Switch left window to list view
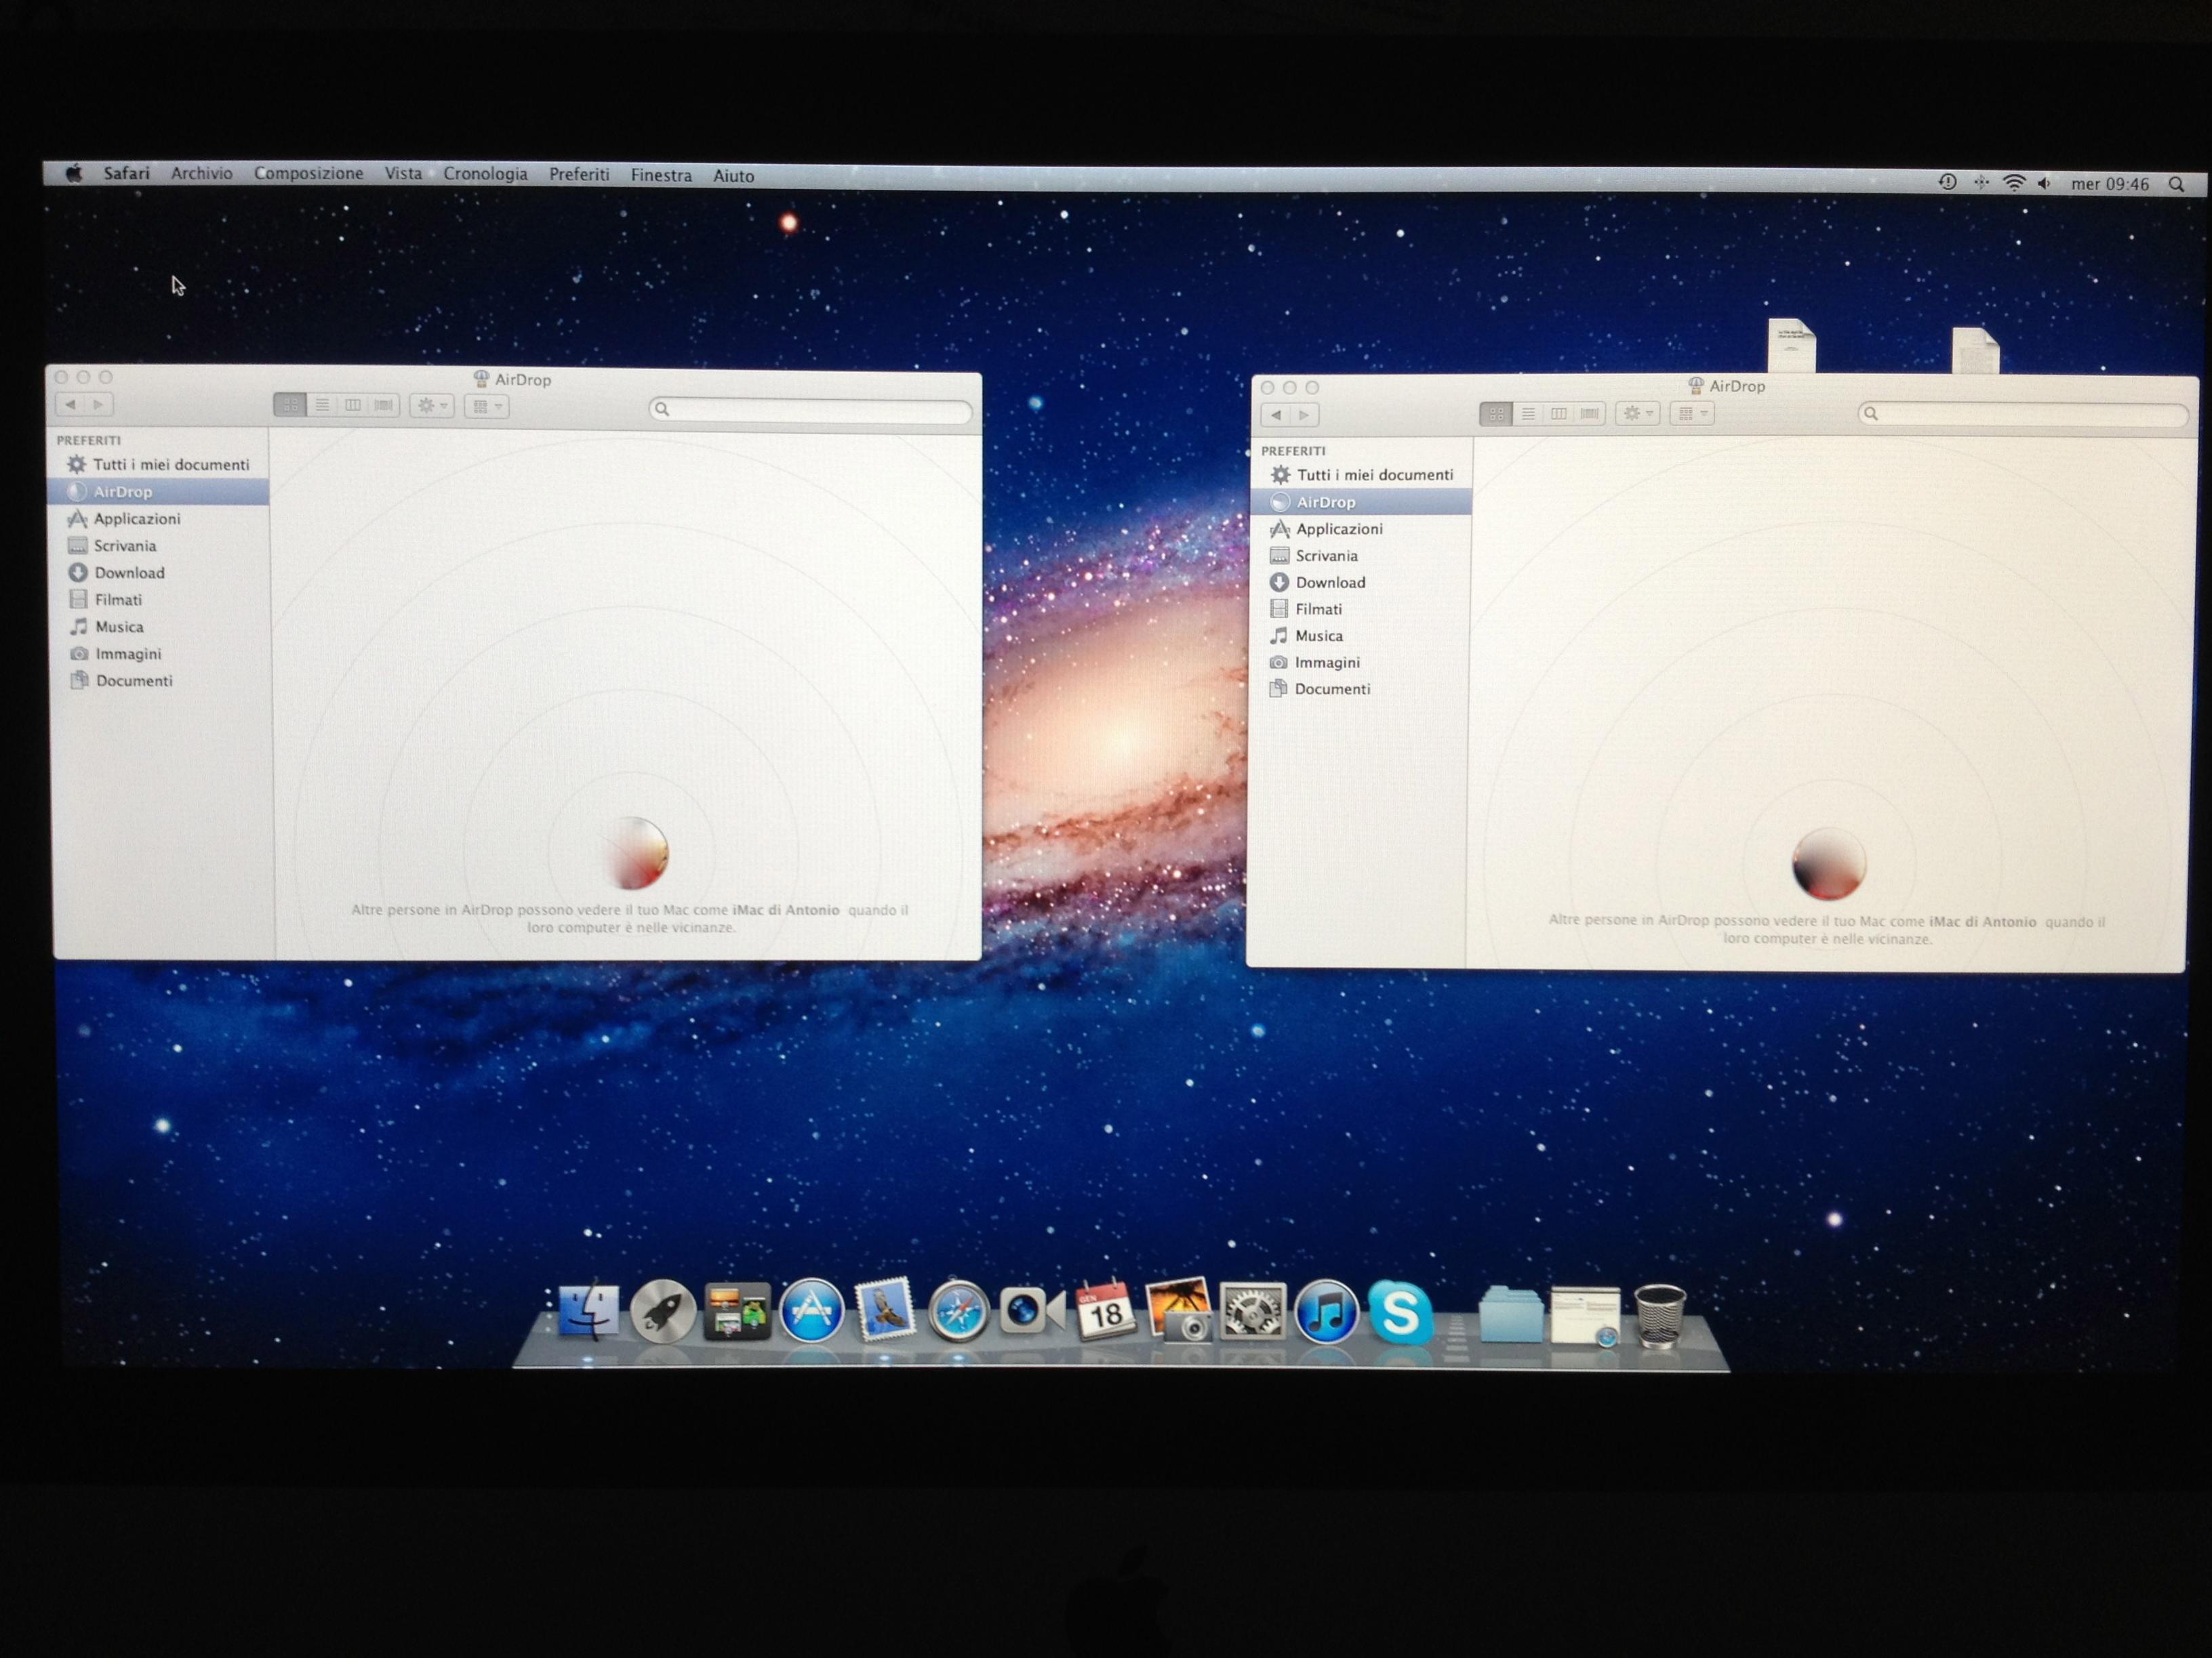Viewport: 2212px width, 1658px height. pyautogui.click(x=322, y=405)
